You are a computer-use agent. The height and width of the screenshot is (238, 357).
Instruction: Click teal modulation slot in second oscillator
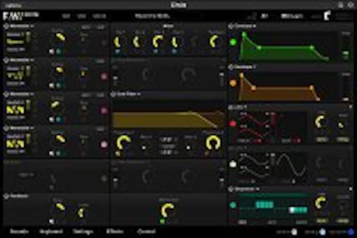pos(59,85)
